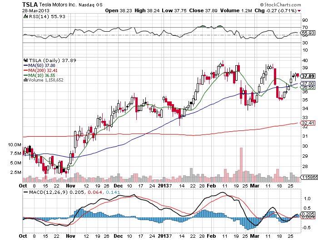Viewport: 318px width, 240px height.
Task: Click the Mar label under the MACD panel
Action: [x=254, y=236]
